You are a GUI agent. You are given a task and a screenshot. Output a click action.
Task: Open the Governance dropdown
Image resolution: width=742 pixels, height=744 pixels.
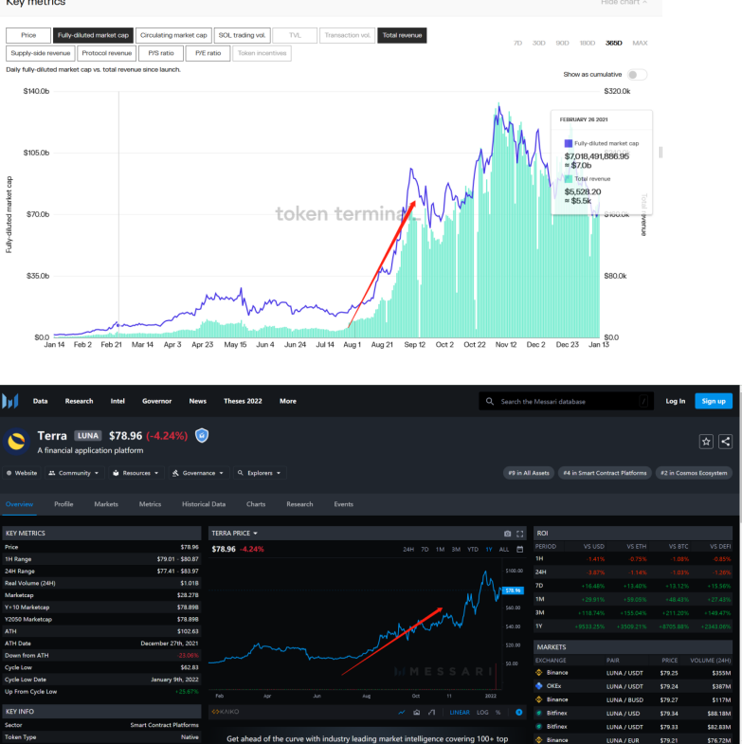pos(198,473)
